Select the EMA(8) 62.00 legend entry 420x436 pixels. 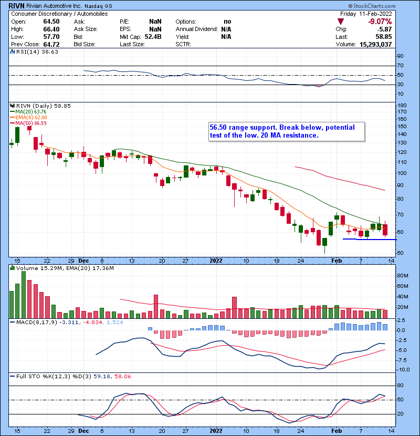tap(28, 117)
